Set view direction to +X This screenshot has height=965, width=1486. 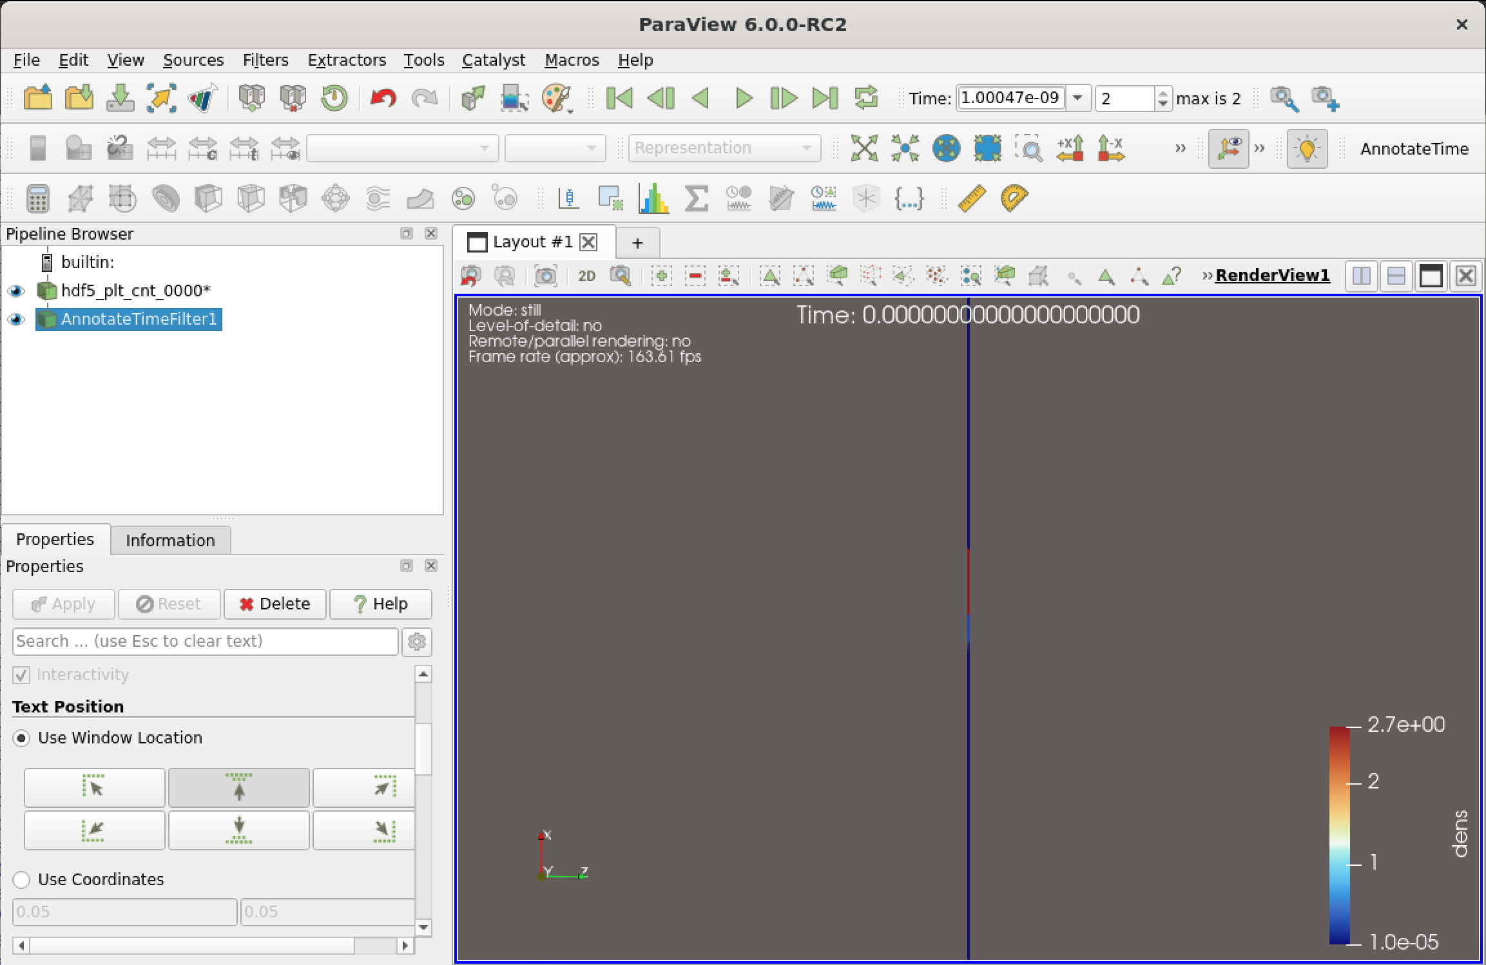click(1070, 148)
